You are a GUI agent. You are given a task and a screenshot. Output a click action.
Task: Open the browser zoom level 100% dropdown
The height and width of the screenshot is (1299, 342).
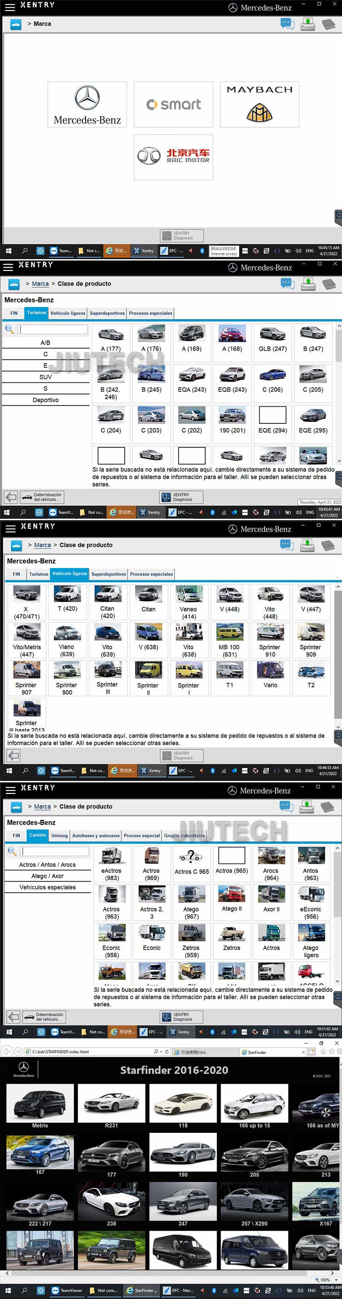327,1280
